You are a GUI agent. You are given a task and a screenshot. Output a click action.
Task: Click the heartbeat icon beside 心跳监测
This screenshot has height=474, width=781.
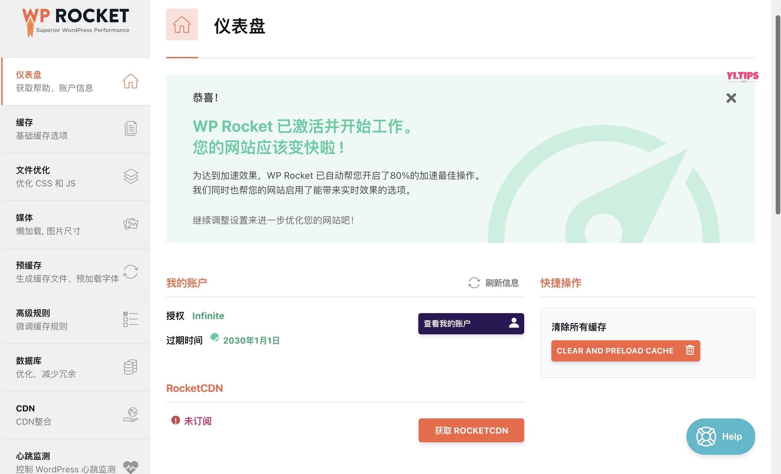click(131, 467)
